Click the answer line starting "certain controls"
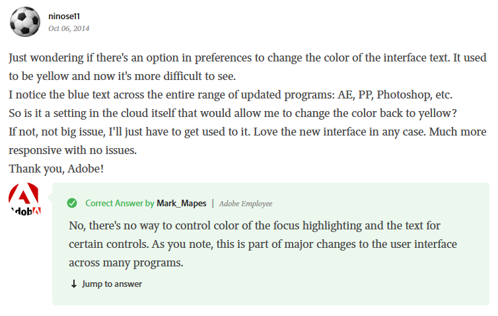498x316 pixels. 263,244
